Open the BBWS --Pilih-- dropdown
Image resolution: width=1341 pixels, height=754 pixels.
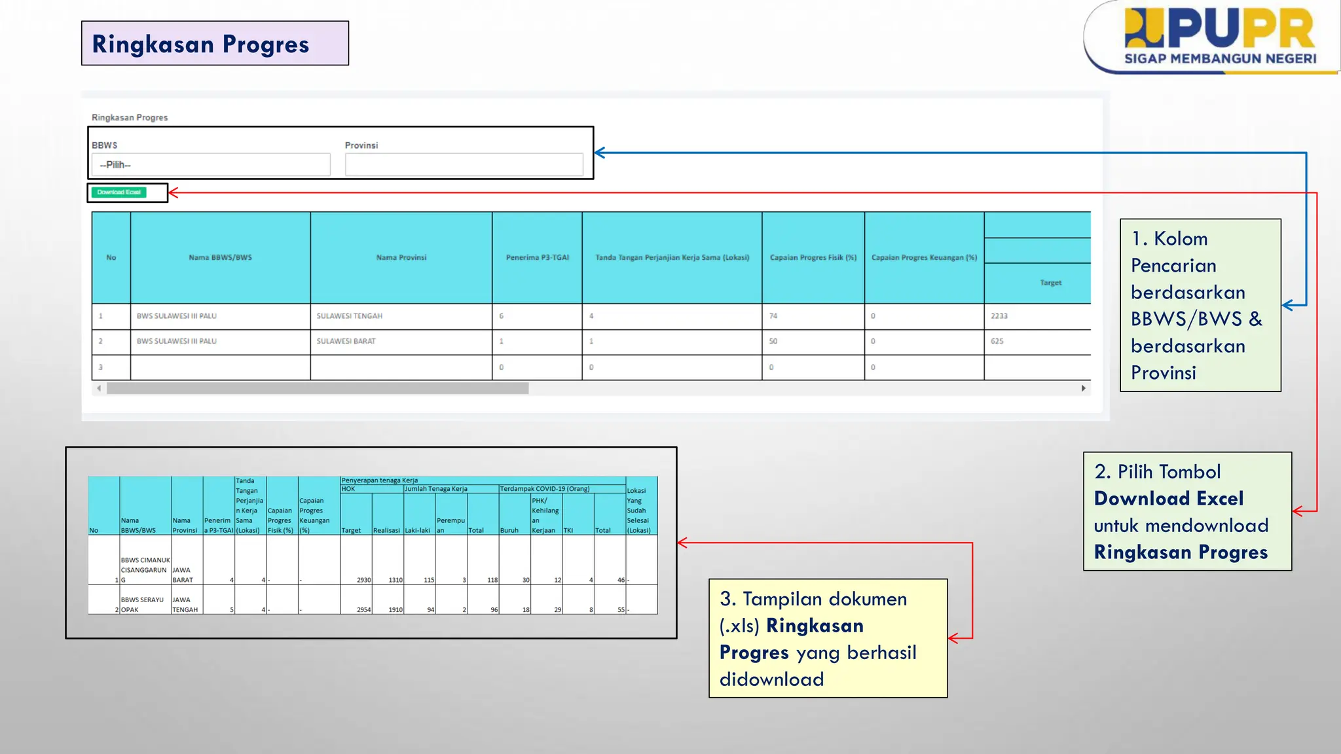(210, 165)
